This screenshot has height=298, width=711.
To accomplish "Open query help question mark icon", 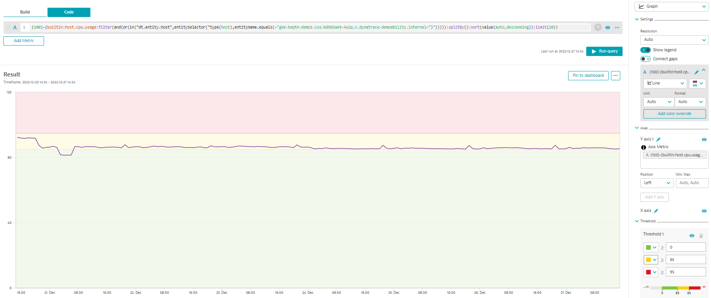I will 598,27.
